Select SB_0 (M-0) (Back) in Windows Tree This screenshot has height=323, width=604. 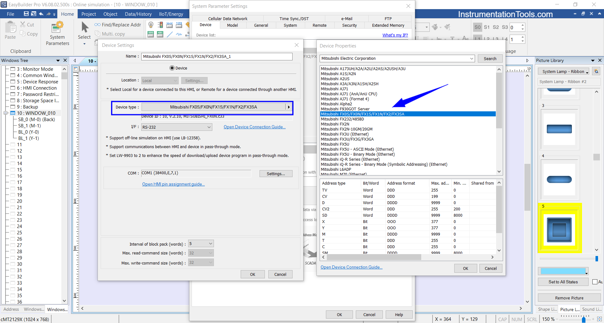click(x=36, y=120)
